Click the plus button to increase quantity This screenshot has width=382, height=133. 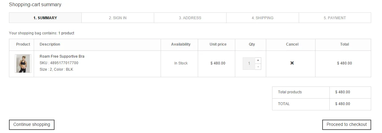pyautogui.click(x=258, y=60)
